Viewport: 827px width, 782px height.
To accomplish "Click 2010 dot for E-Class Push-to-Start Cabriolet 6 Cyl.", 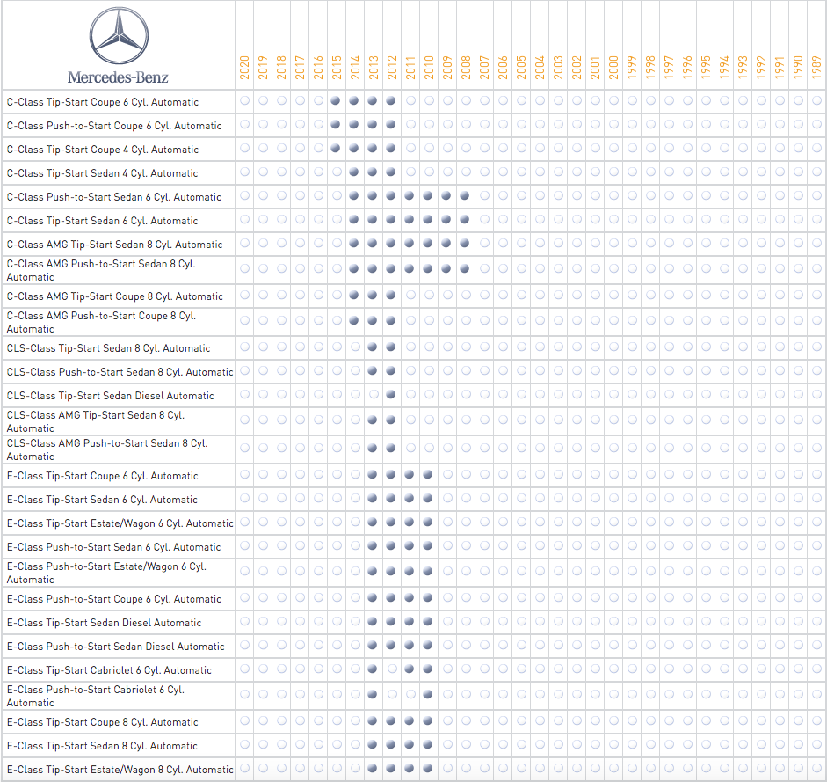I will click(428, 695).
